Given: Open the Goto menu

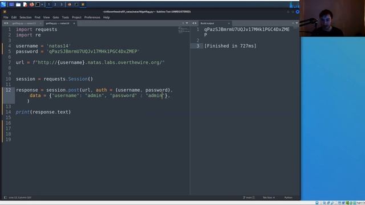Looking at the screenshot, I should 56,18.
